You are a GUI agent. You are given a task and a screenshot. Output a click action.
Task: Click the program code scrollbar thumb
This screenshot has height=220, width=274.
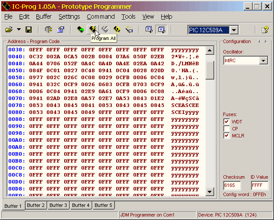point(210,70)
